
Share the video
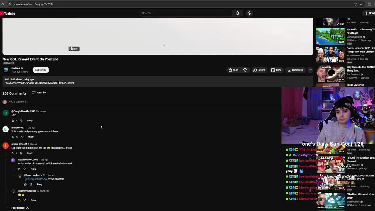(259, 70)
